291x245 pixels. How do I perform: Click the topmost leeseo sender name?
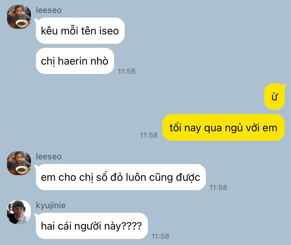click(x=48, y=10)
